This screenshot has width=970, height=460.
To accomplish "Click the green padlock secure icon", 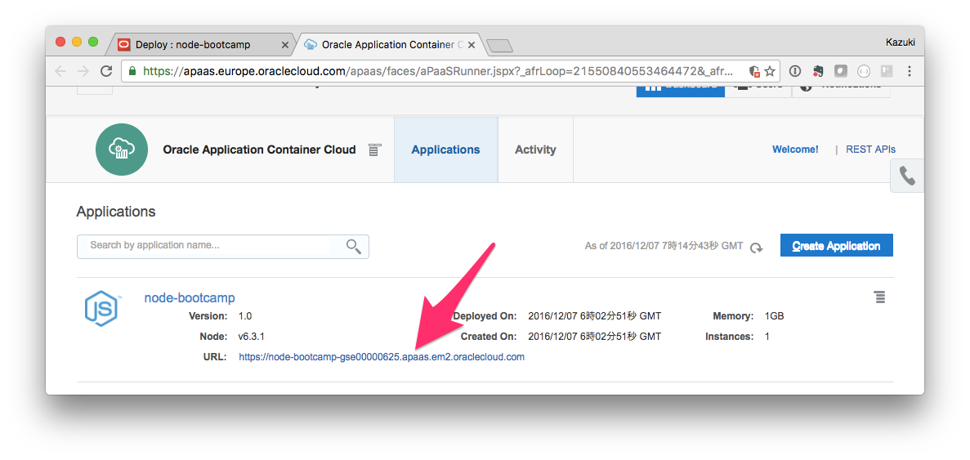I will coord(132,71).
